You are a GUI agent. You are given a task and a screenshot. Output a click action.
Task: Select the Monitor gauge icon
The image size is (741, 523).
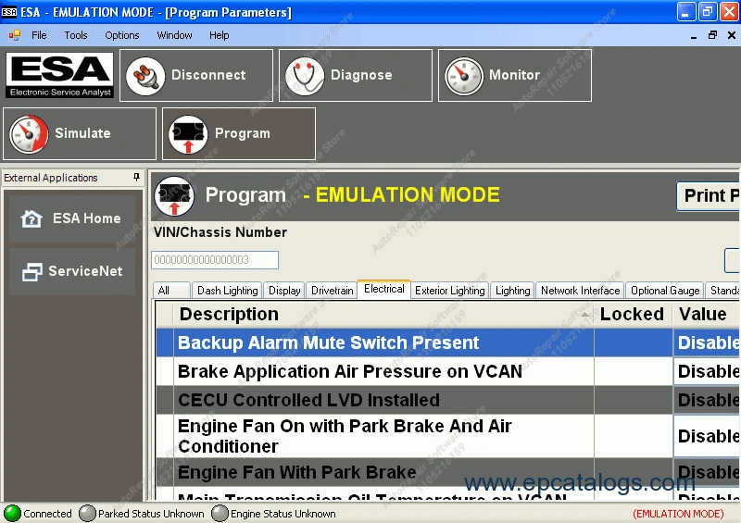pyautogui.click(x=464, y=76)
